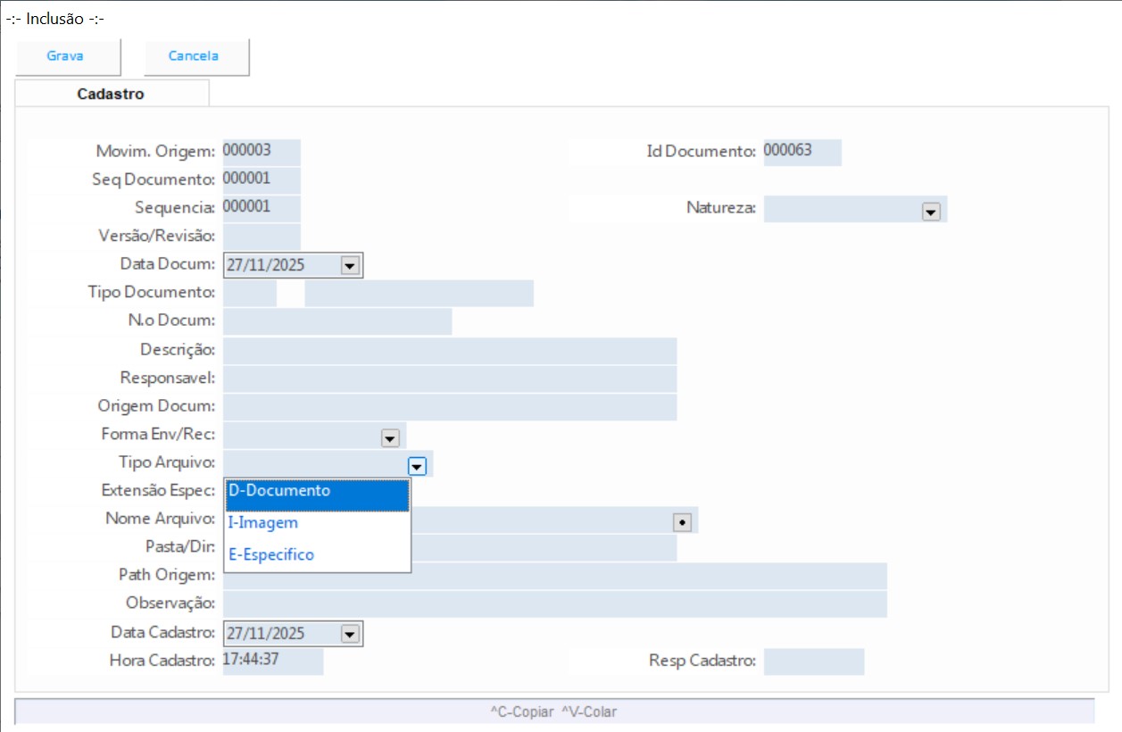Click the Descrição input field
The width and height of the screenshot is (1122, 732).
pyautogui.click(x=449, y=351)
